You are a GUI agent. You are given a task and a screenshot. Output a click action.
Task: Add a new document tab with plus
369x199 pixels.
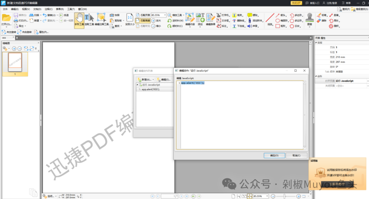pyautogui.click(x=17, y=38)
